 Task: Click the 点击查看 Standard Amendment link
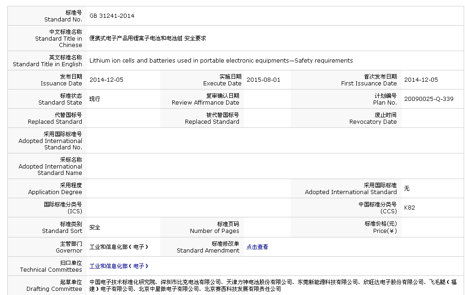coord(257,247)
